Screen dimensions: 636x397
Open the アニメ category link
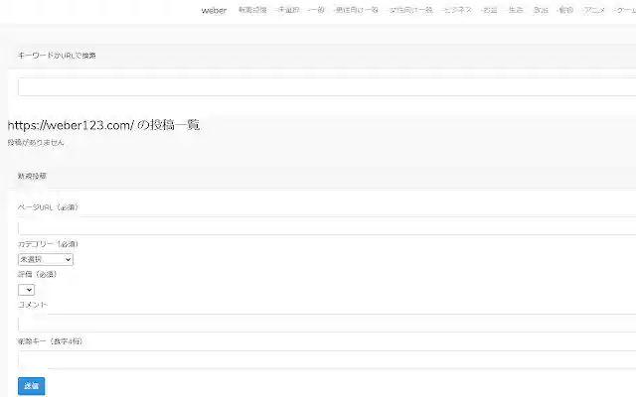point(594,10)
